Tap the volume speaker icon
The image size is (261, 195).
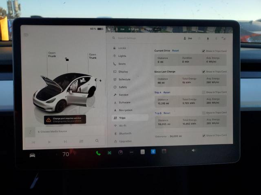click(x=193, y=150)
